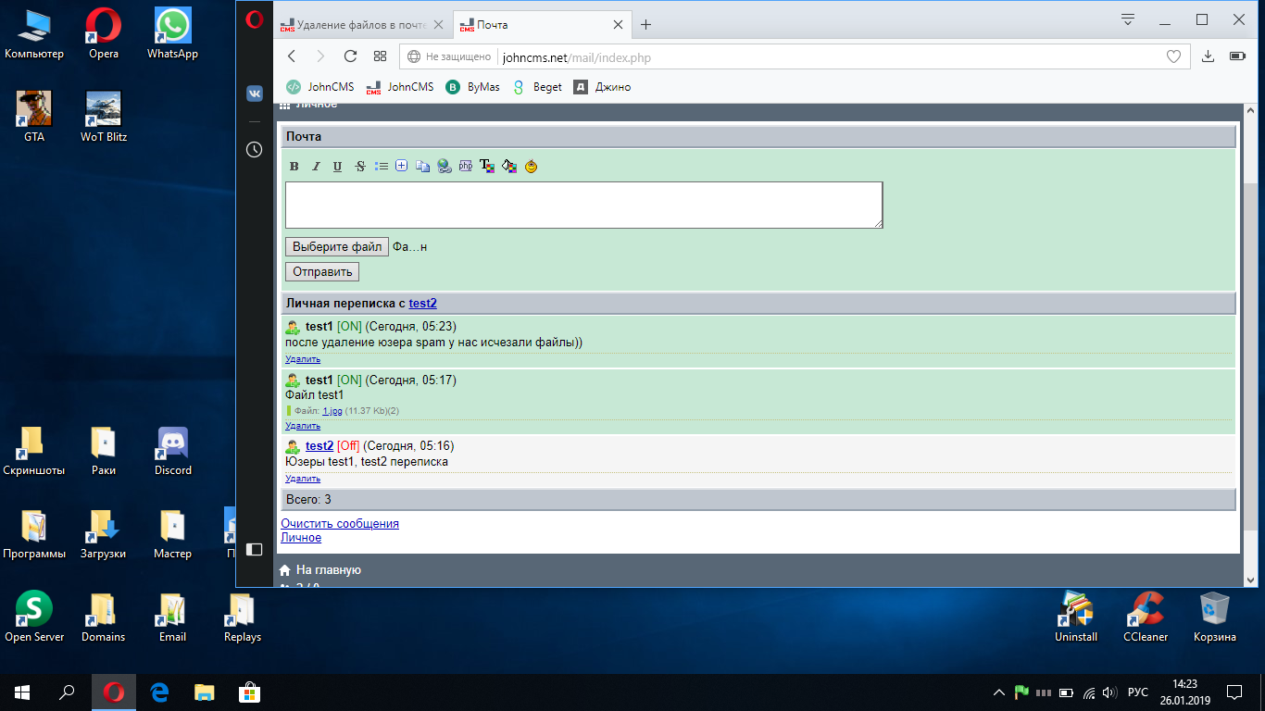This screenshot has height=711, width=1265.
Task: Open the battery saver icon in Opera's toolbar
Action: [x=1237, y=56]
